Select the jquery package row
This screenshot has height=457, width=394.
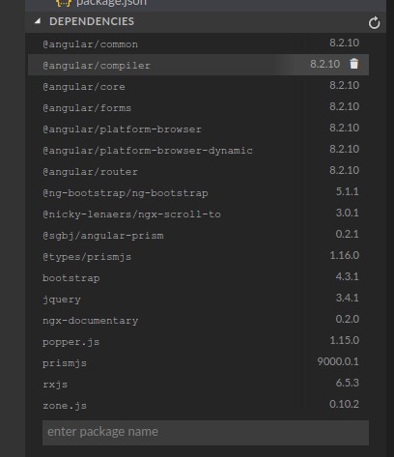[198, 299]
